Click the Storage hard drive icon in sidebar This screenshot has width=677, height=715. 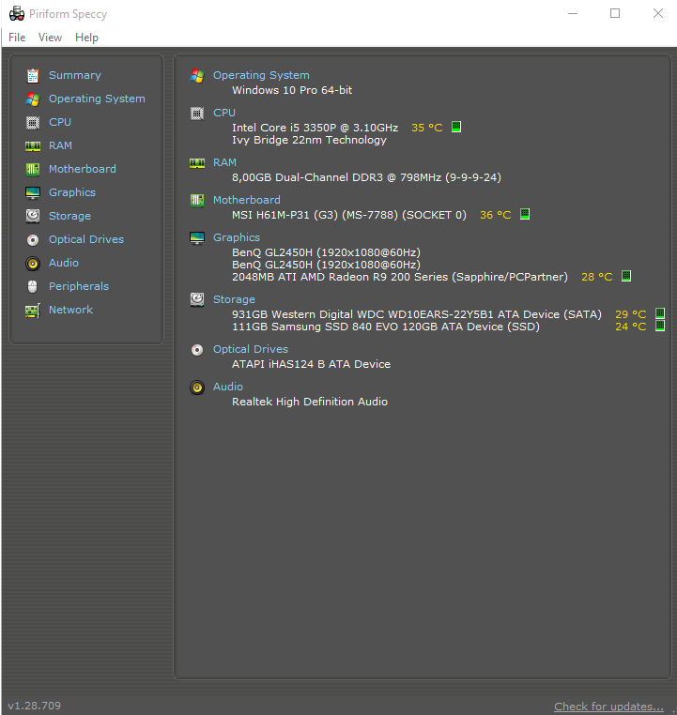[x=32, y=216]
